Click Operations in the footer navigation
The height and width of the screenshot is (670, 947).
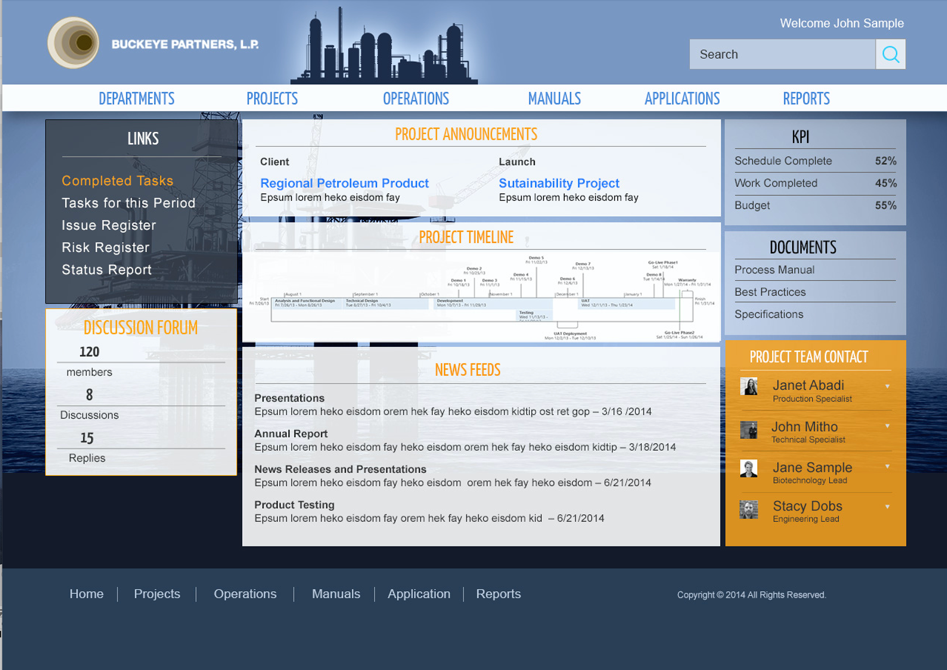245,594
